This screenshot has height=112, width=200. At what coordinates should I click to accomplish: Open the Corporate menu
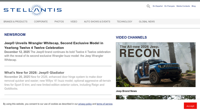click(41, 22)
